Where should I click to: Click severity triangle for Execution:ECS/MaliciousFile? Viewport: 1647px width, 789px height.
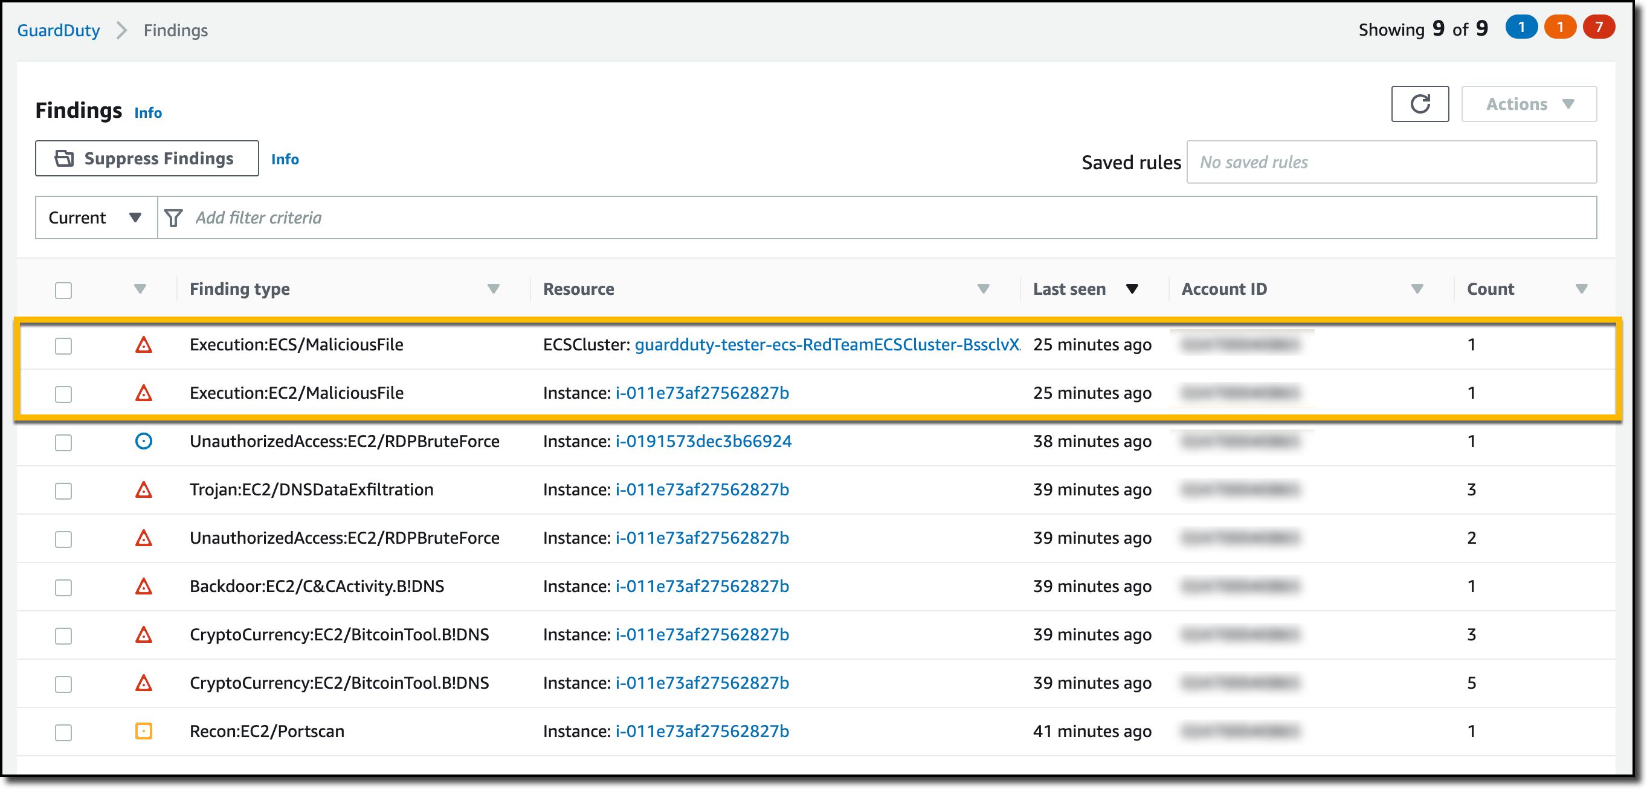click(144, 346)
